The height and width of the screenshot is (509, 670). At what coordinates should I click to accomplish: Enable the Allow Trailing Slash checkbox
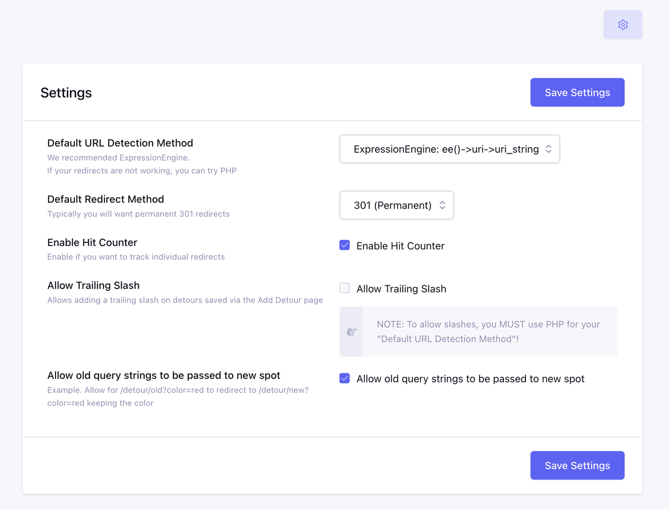click(x=344, y=288)
